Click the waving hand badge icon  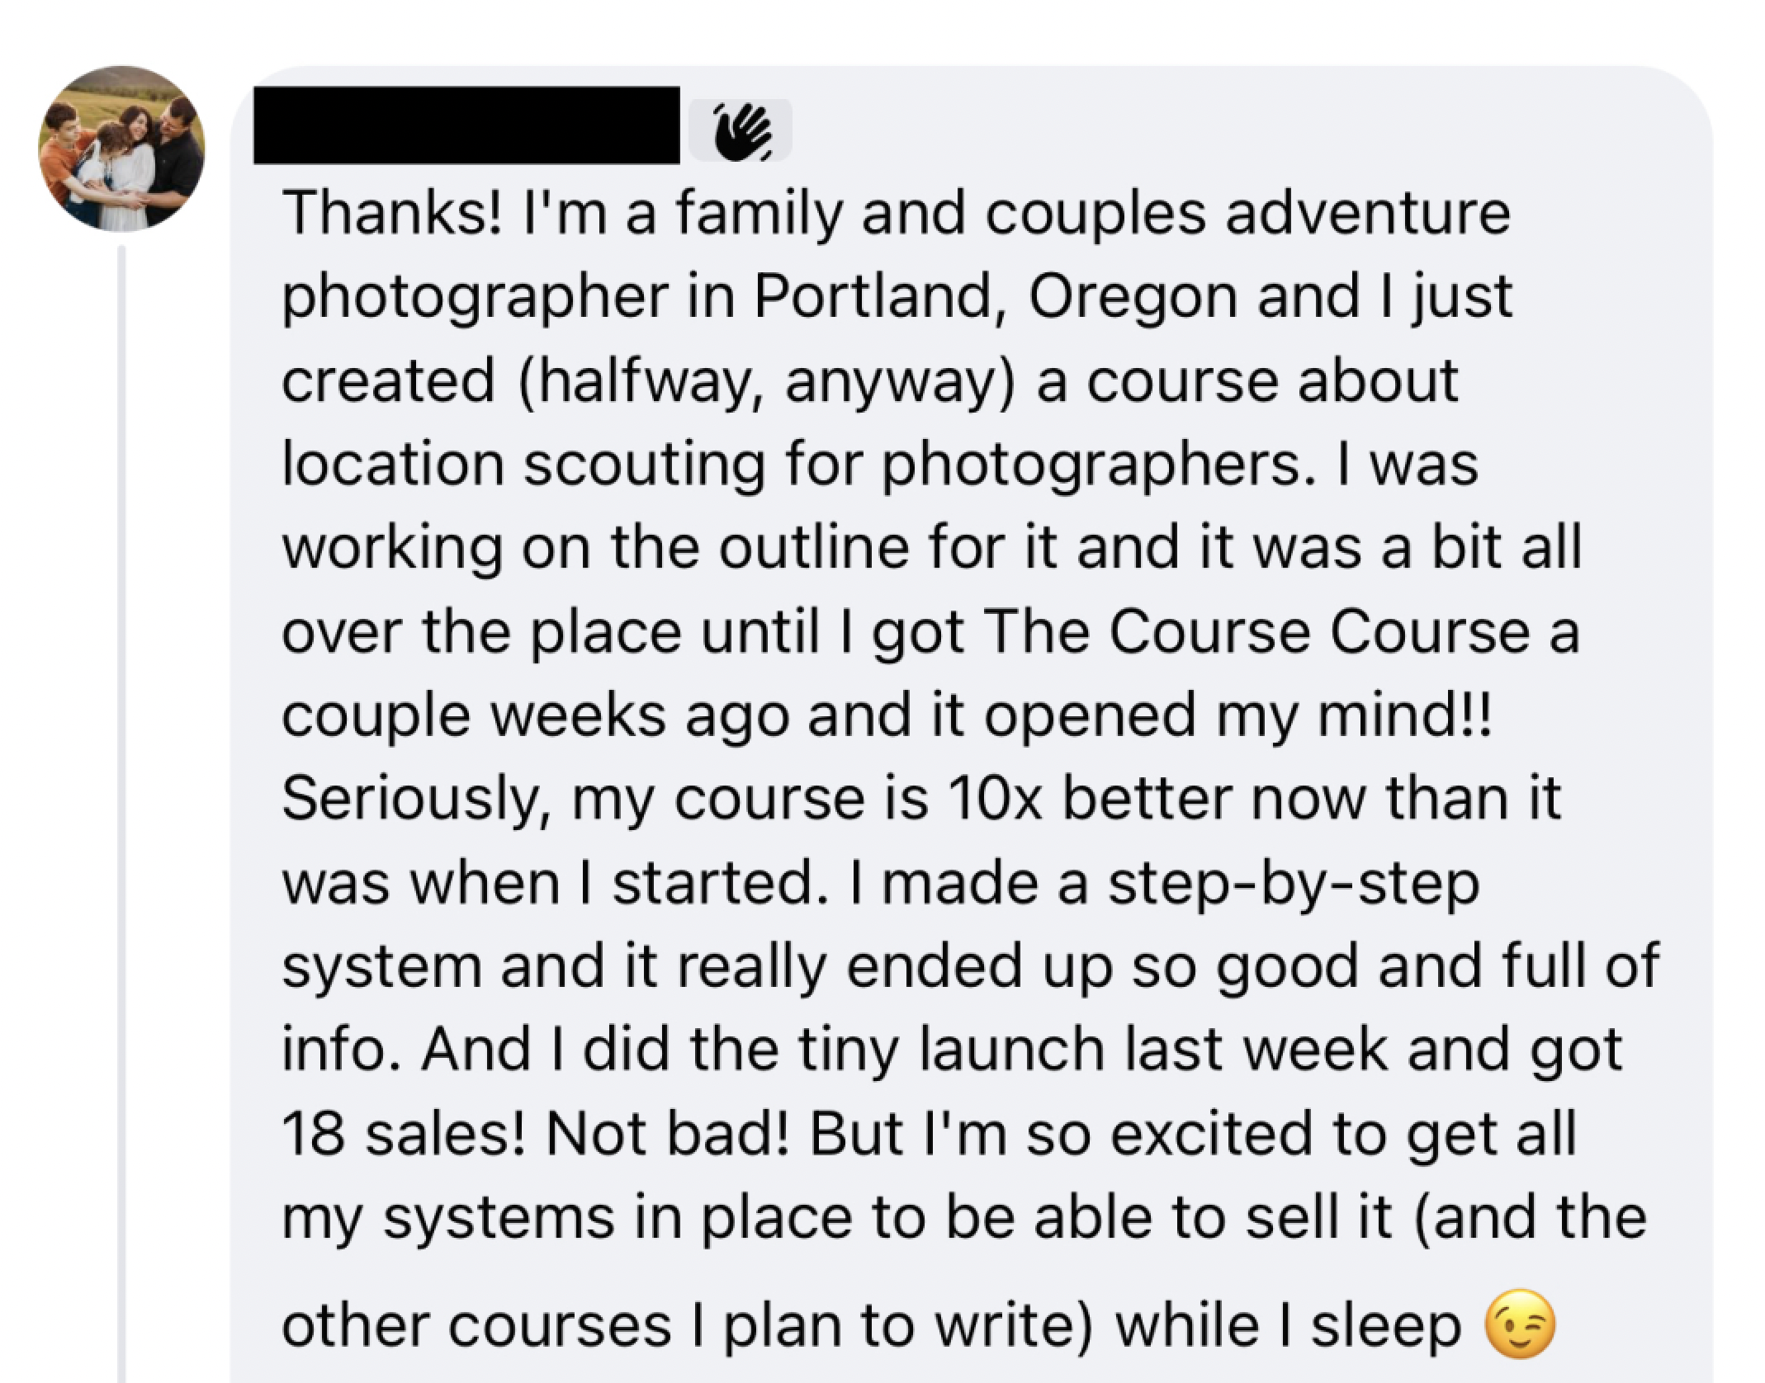[741, 131]
